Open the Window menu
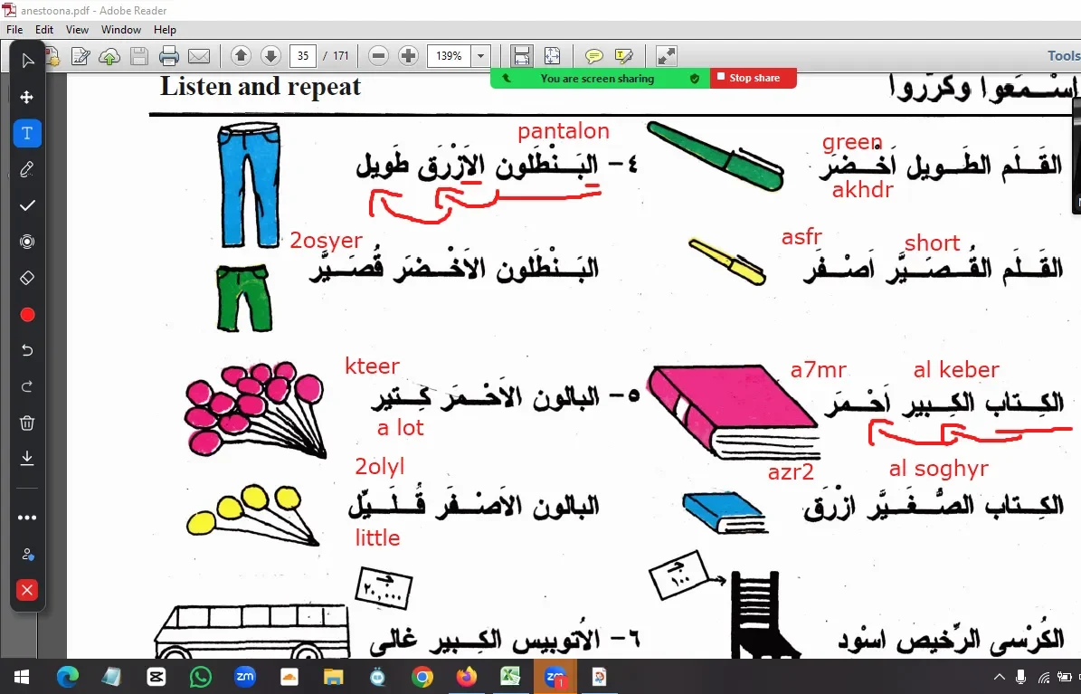The height and width of the screenshot is (694, 1081). [120, 29]
